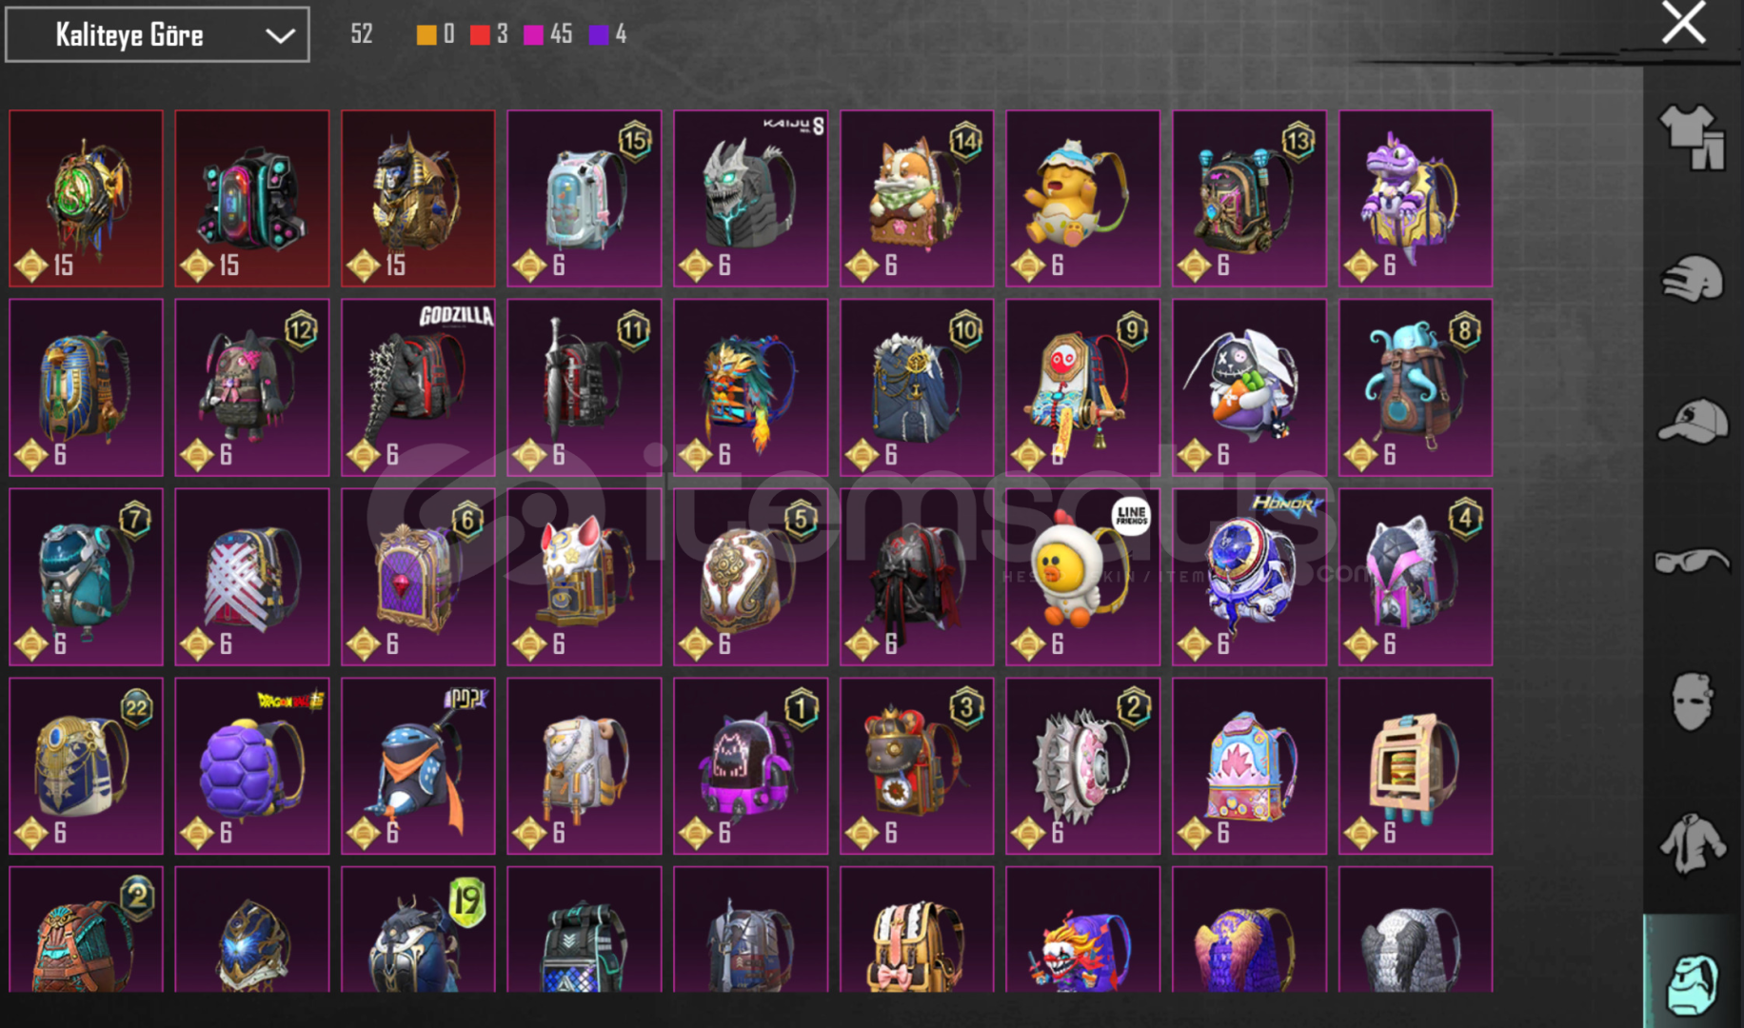Open the glasses category icon
This screenshot has height=1028, width=1744.
[x=1692, y=562]
